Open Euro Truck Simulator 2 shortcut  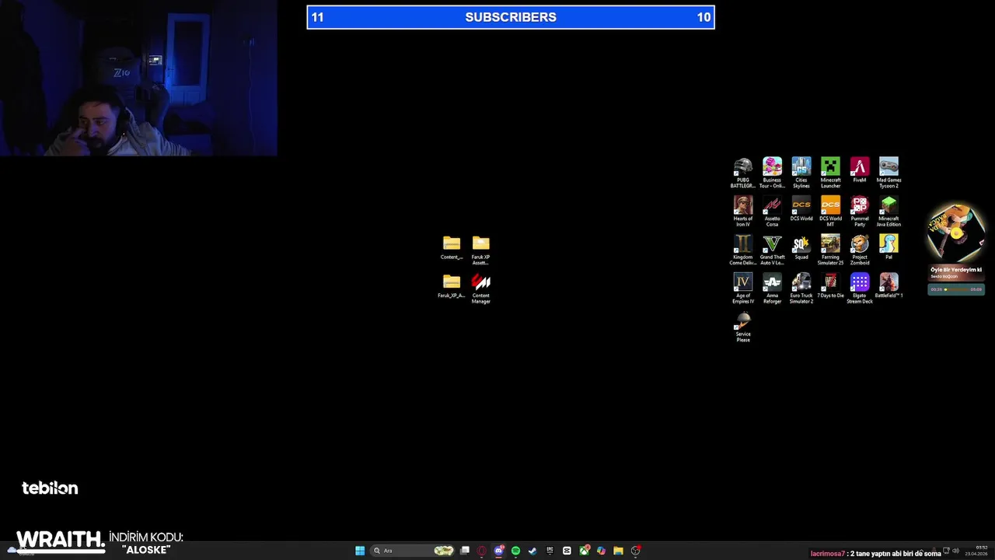click(801, 288)
